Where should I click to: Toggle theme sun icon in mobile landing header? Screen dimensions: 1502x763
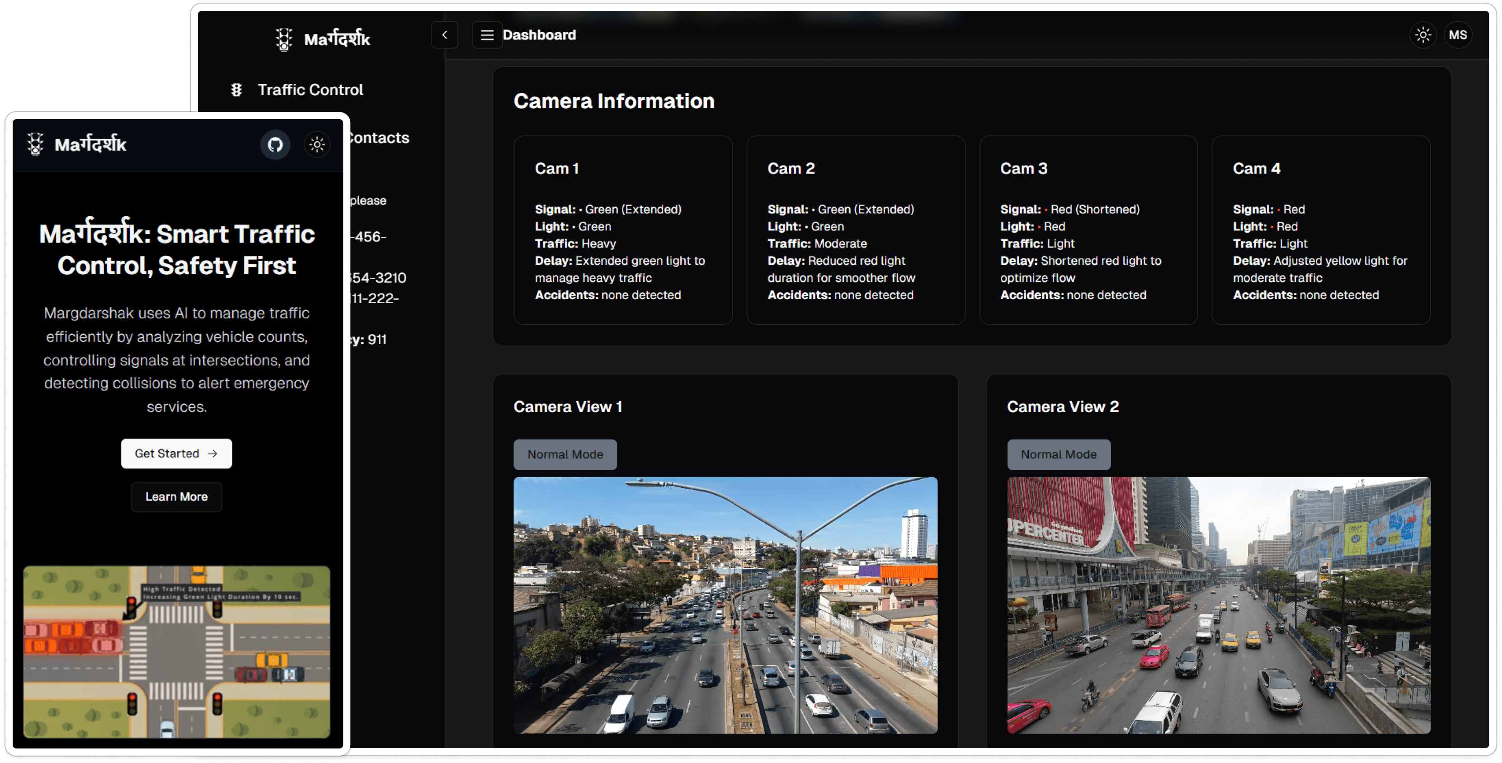(316, 144)
